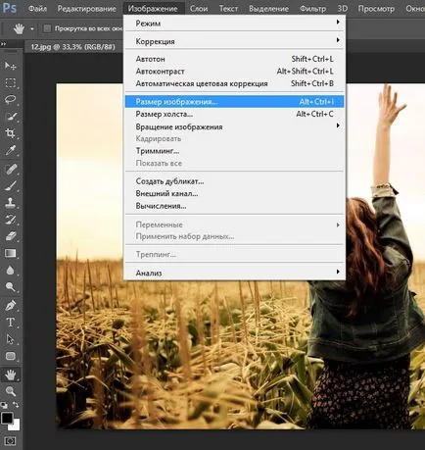Activate the Eyedropper tool
Screen dimensions: 425x450
click(10, 150)
